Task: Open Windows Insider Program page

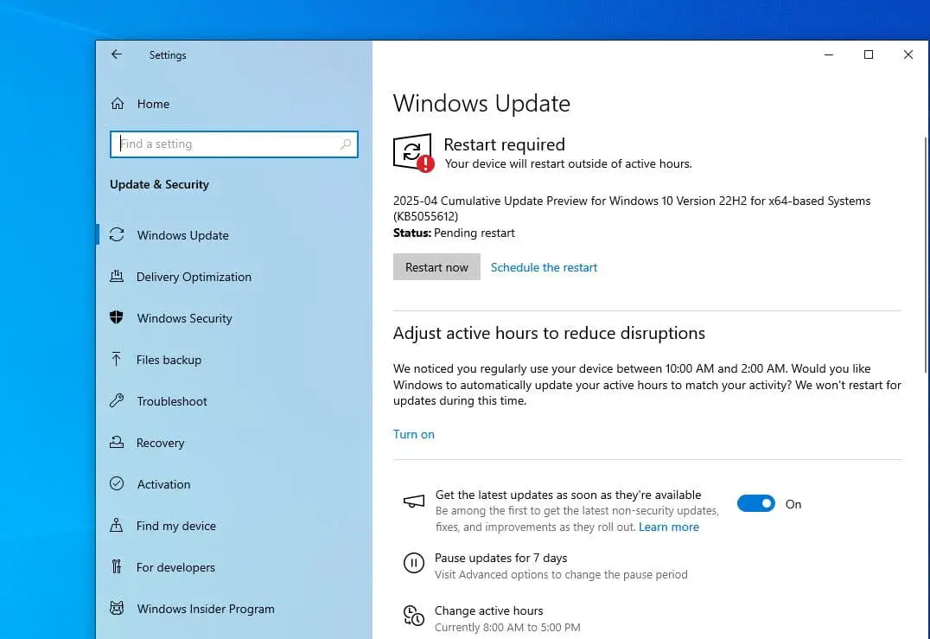Action: [x=235, y=609]
